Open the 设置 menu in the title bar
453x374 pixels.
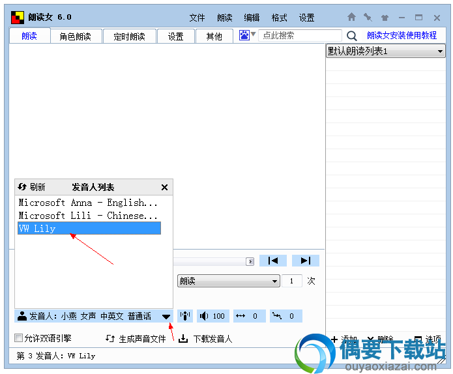[306, 18]
